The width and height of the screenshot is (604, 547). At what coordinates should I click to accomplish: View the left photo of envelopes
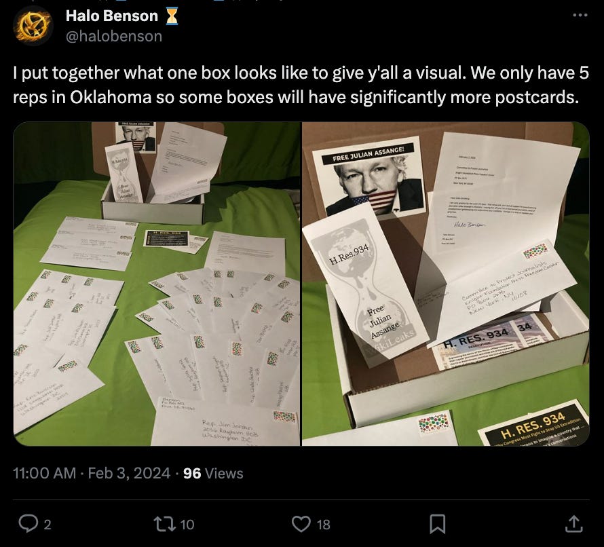tap(157, 284)
